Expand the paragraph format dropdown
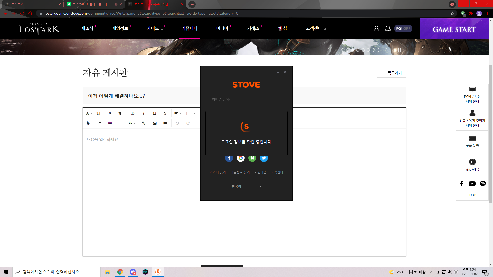This screenshot has width=493, height=277. [x=121, y=113]
